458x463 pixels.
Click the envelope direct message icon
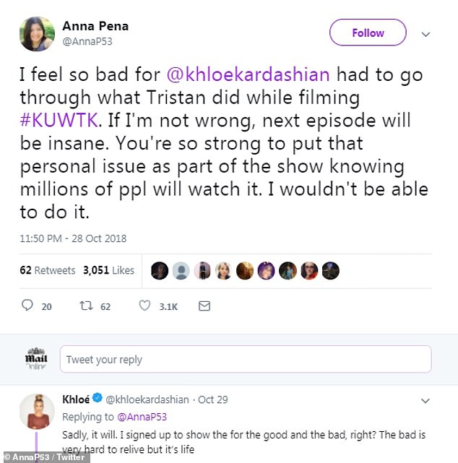(x=204, y=306)
